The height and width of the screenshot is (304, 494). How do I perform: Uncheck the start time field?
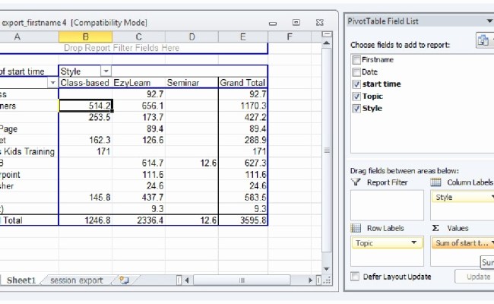(356, 84)
